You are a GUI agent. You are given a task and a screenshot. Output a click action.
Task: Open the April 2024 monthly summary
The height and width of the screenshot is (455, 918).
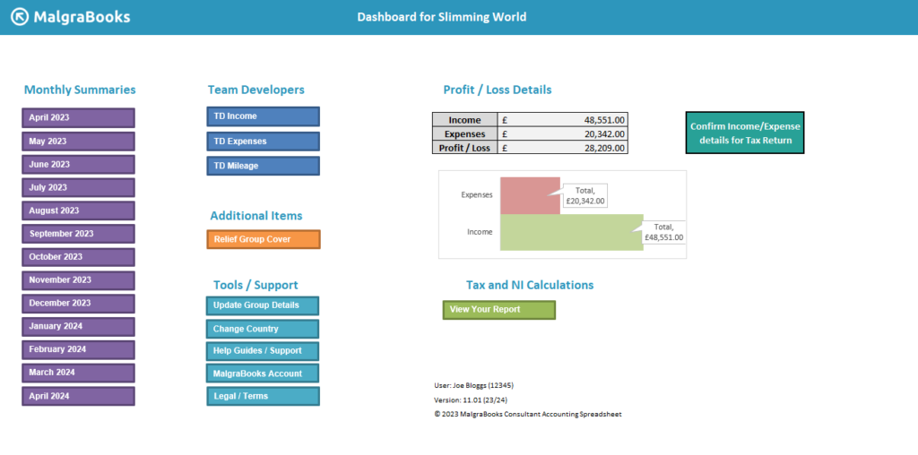coord(79,396)
